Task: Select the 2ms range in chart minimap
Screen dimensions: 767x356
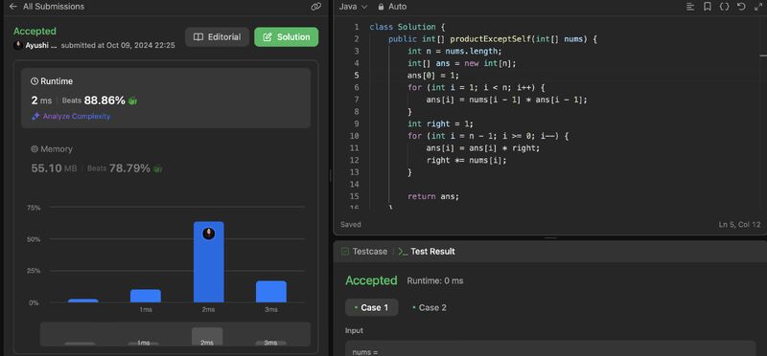Action: 207,337
